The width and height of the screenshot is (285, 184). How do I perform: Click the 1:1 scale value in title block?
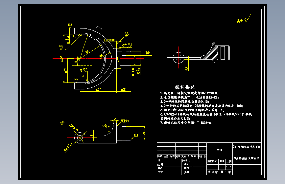point(229,167)
